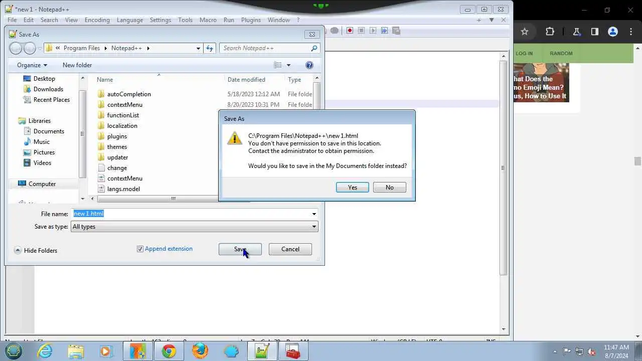Click the Get help question icon
Screen dimensions: 642x361
tap(309, 65)
